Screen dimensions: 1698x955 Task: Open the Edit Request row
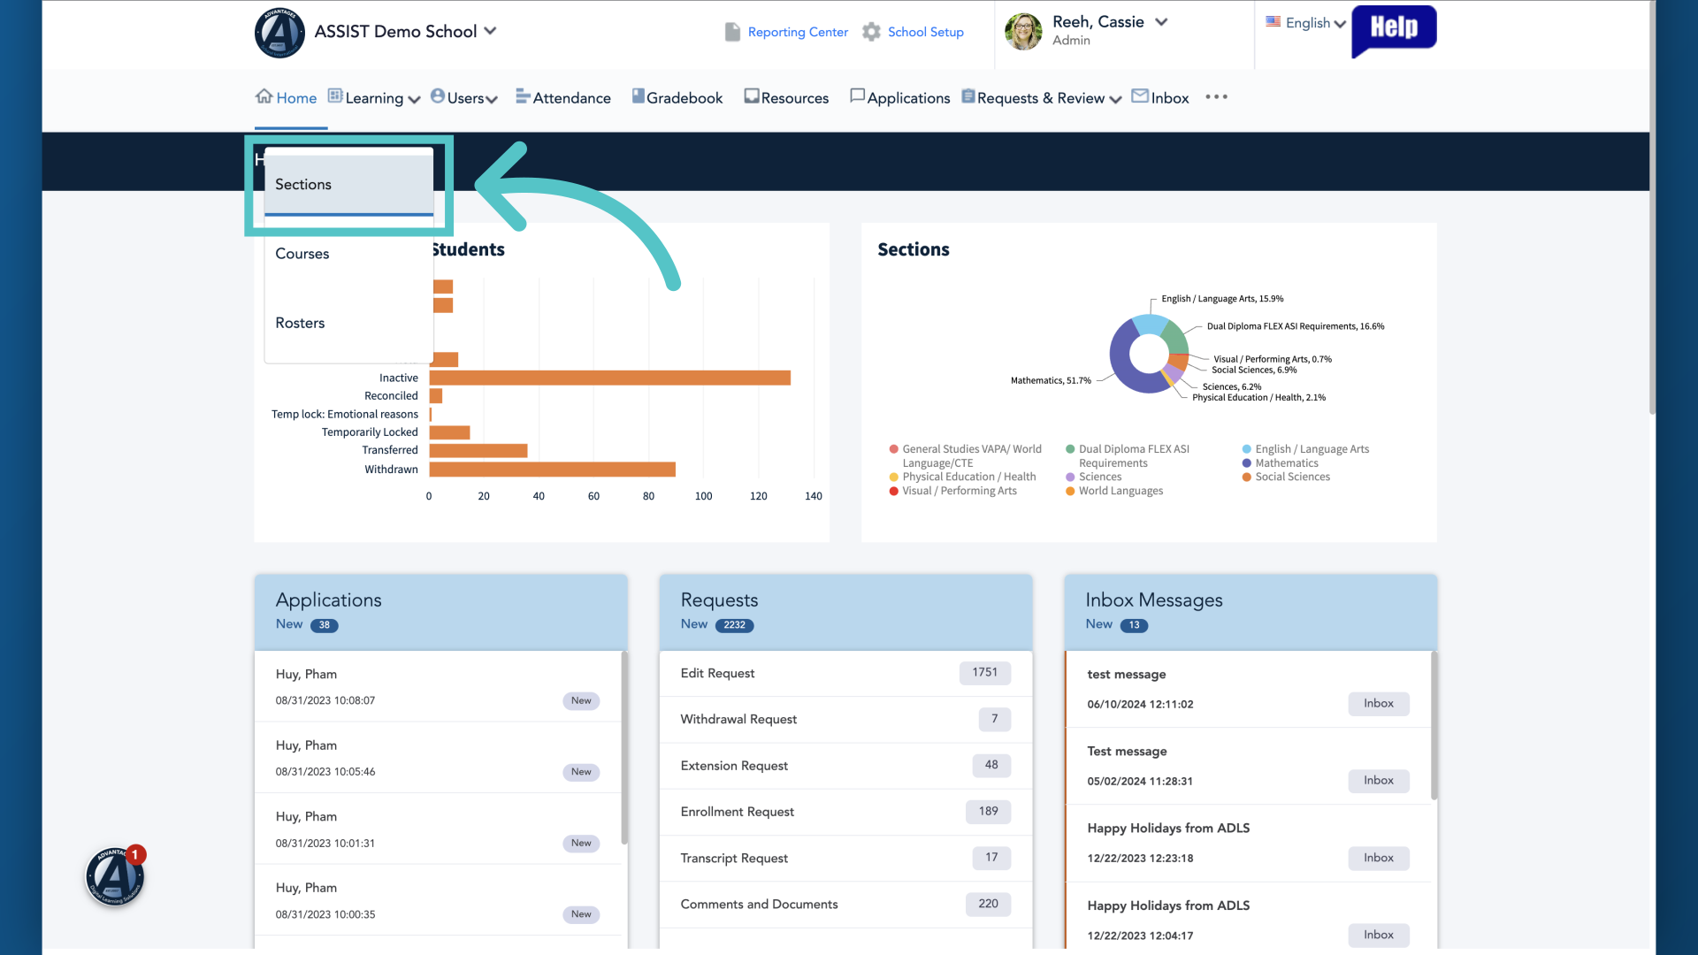coord(845,673)
